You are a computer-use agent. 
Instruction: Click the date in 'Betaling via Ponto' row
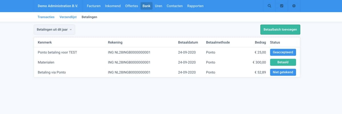[187, 72]
